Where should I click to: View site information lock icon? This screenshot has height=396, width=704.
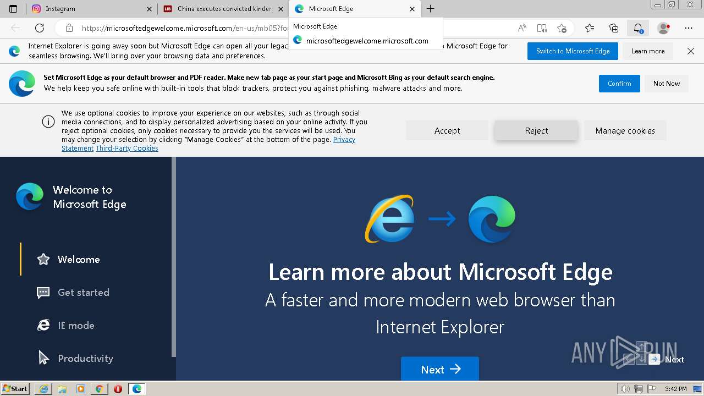pos(69,28)
